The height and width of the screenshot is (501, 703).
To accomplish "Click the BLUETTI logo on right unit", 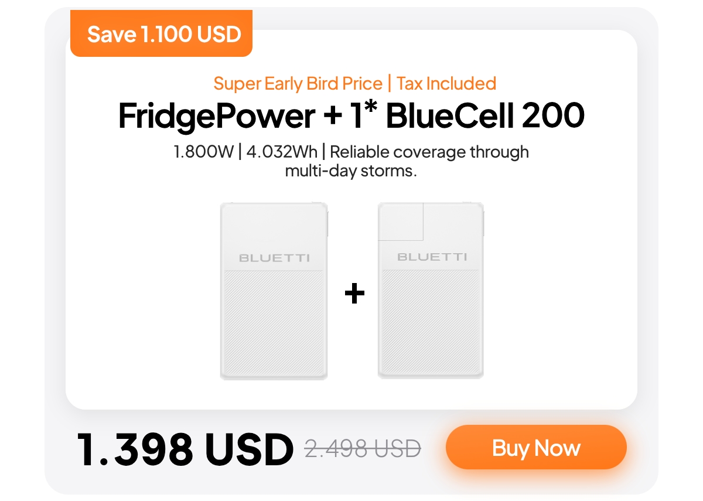I will click(x=432, y=257).
